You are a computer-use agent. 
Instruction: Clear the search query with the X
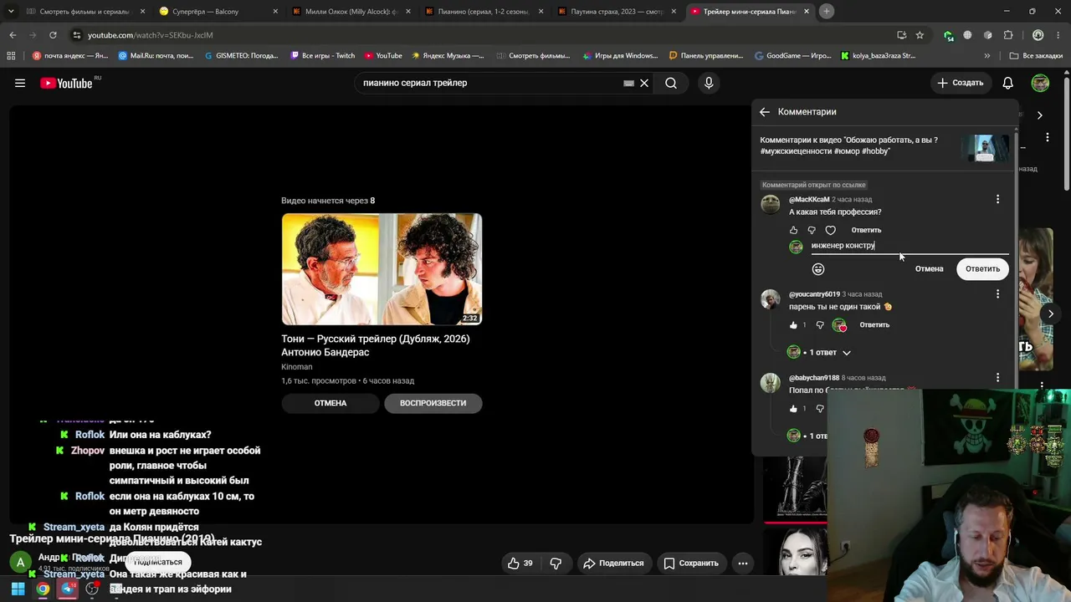[644, 83]
